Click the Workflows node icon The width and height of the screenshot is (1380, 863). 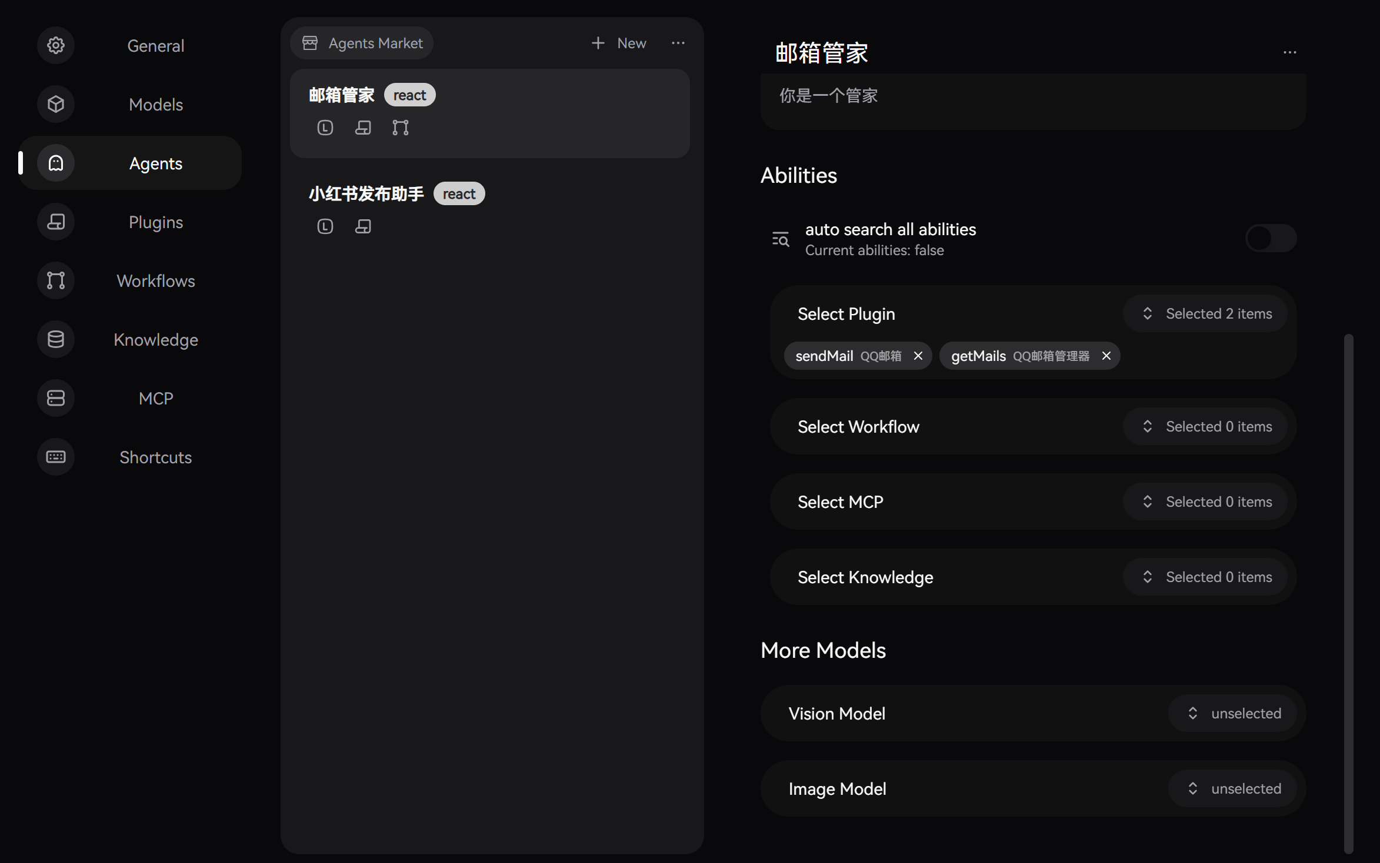[56, 280]
